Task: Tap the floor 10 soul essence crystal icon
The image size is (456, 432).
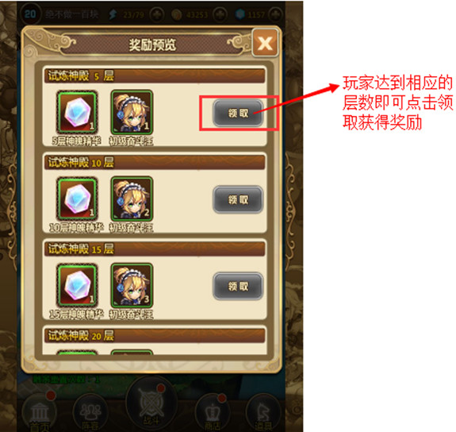Action: click(77, 199)
